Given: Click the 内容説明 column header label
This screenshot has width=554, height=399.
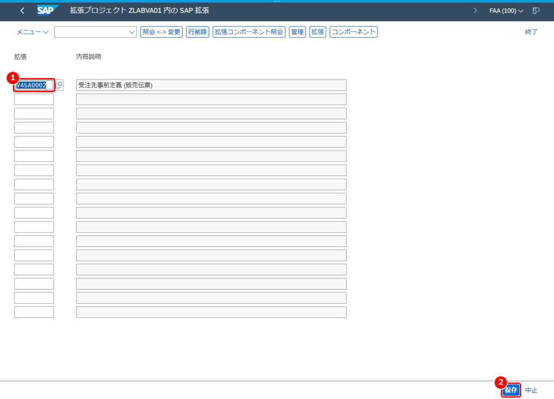Looking at the screenshot, I should [89, 56].
